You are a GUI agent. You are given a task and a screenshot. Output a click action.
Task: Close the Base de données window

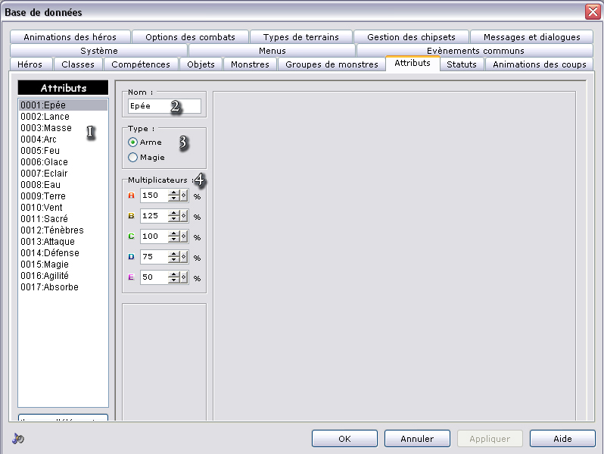(592, 11)
